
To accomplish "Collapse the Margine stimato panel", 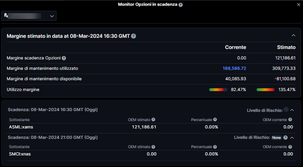I will (293, 35).
